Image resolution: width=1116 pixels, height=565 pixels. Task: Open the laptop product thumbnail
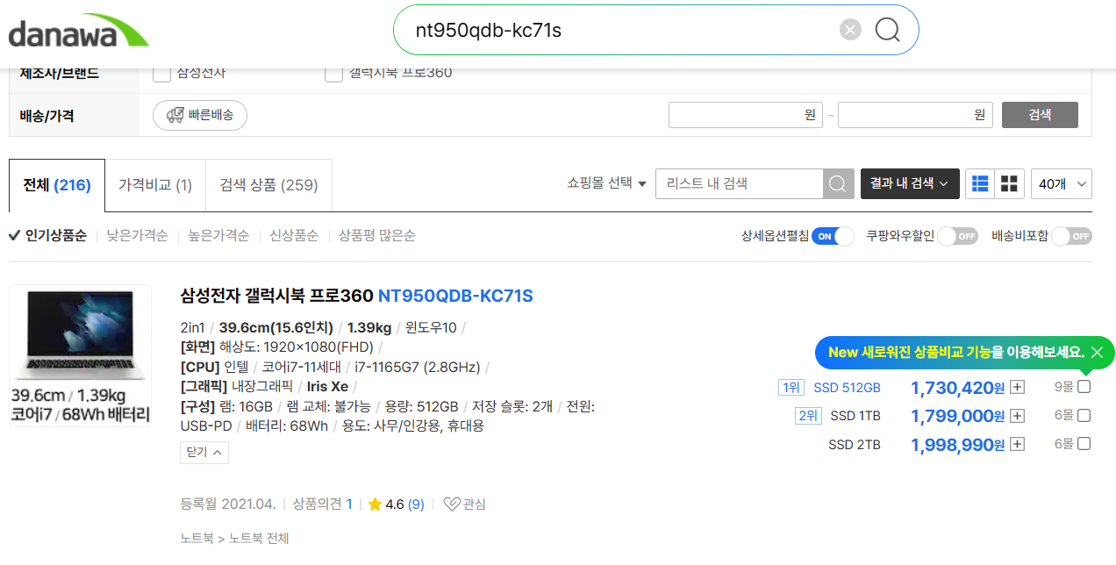point(80,356)
